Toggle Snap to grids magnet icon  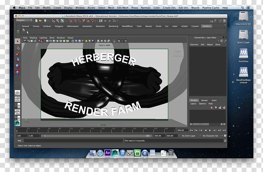70,21
